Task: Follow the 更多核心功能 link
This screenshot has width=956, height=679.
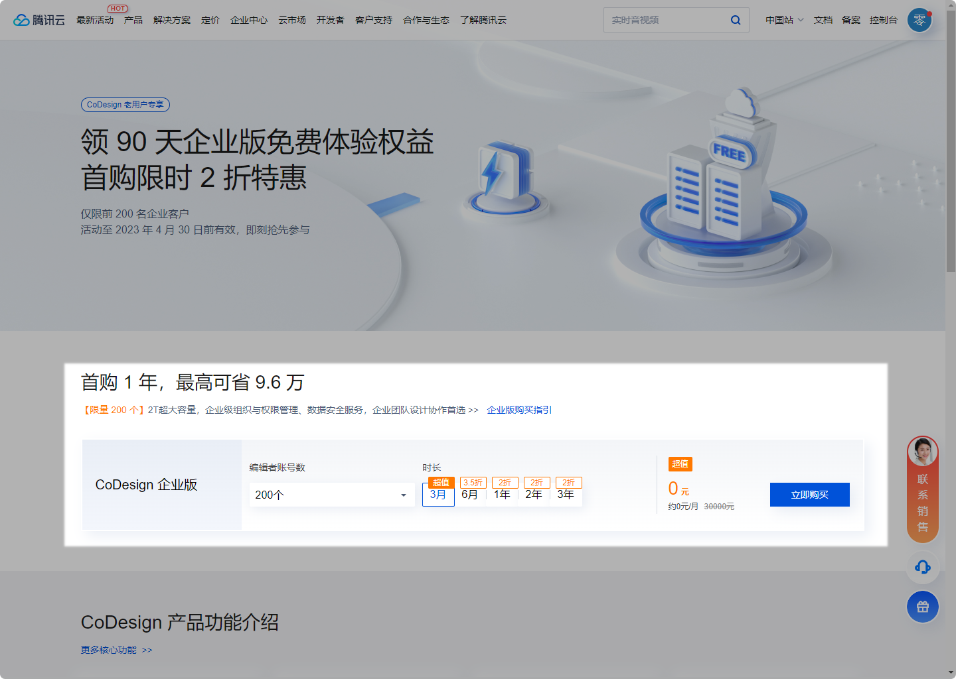Action: pyautogui.click(x=117, y=650)
